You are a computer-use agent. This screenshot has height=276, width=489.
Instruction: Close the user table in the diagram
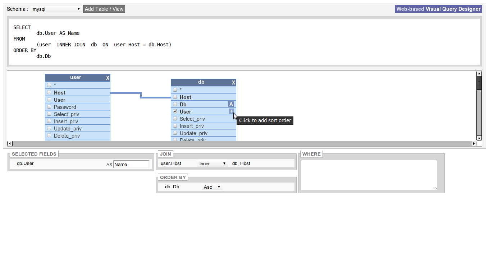(107, 77)
